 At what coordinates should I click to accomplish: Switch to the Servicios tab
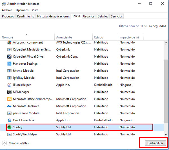[117, 16]
